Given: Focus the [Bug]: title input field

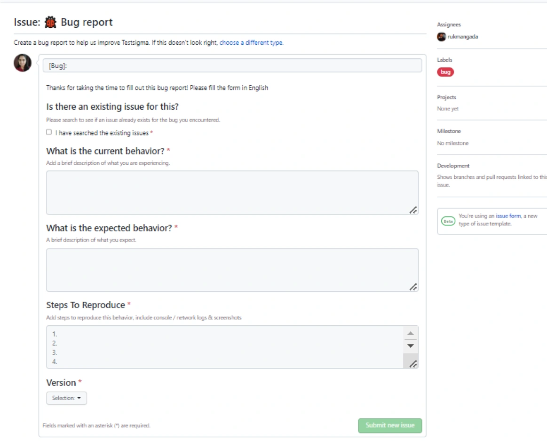Looking at the screenshot, I should [232, 66].
